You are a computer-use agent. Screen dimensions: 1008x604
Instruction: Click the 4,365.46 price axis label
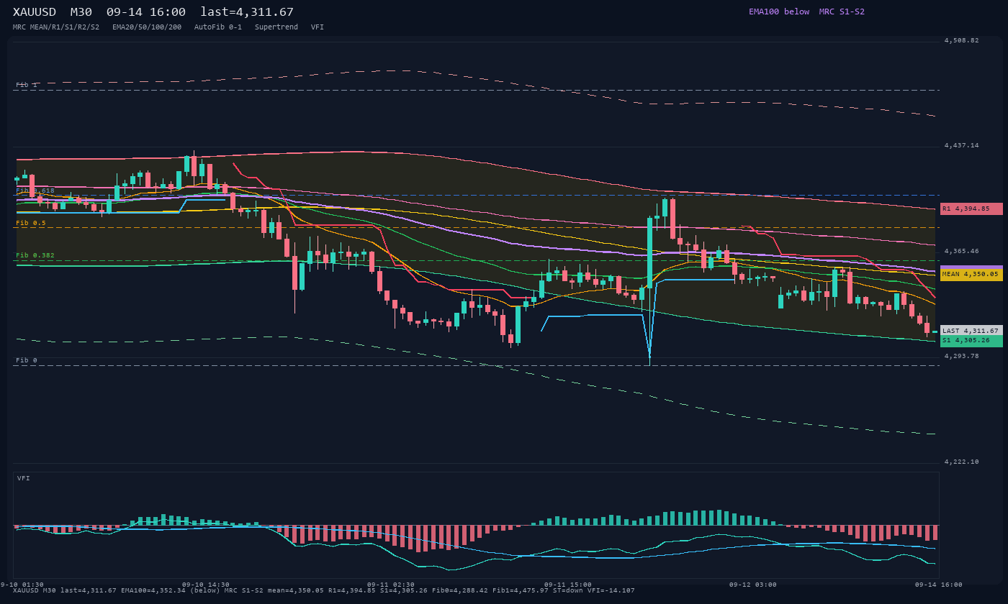(x=962, y=251)
